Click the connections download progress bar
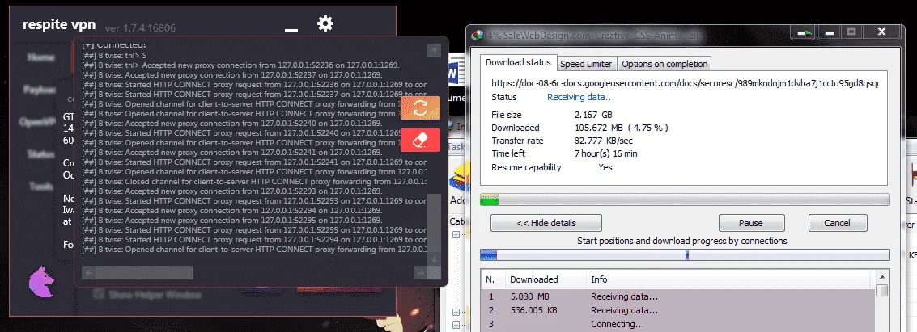The width and height of the screenshot is (917, 332). [x=685, y=255]
